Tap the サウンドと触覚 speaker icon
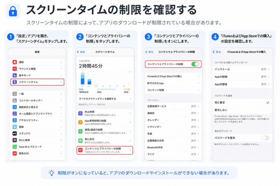 pos(15,69)
